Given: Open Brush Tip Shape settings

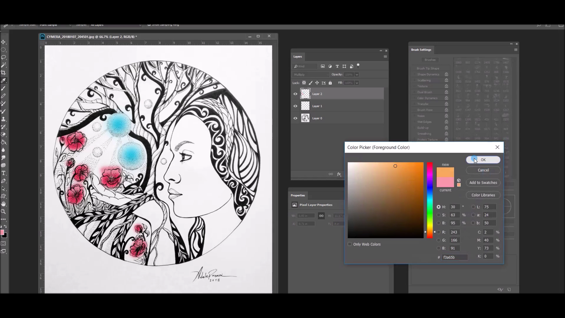Looking at the screenshot, I should [428, 68].
